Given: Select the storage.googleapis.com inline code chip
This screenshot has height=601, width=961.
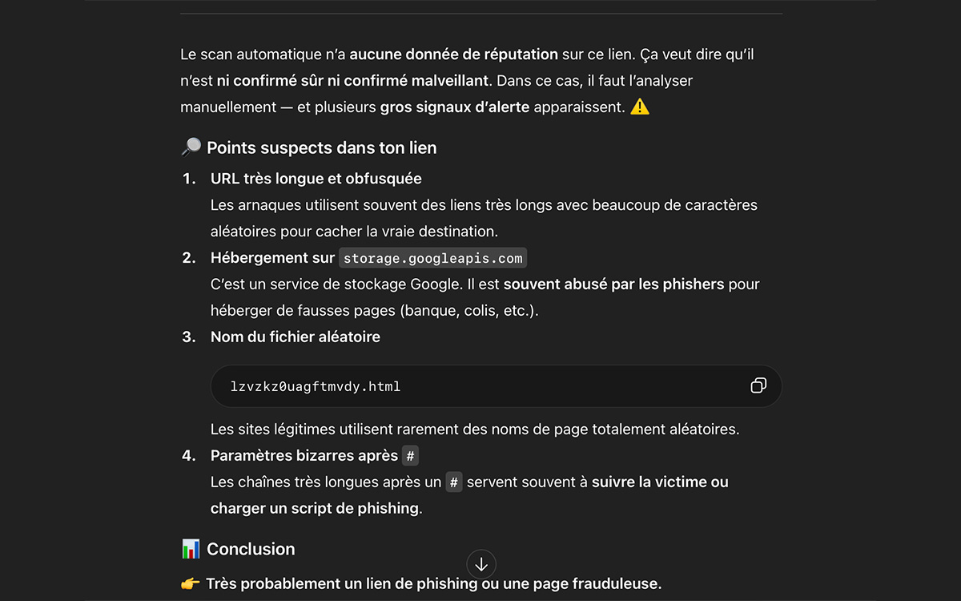Looking at the screenshot, I should 432,258.
